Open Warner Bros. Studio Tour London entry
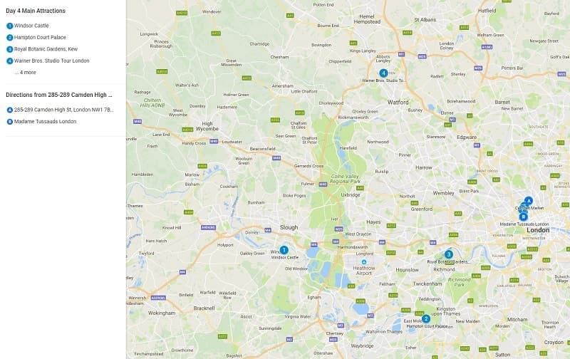570x359 pixels. coord(51,61)
